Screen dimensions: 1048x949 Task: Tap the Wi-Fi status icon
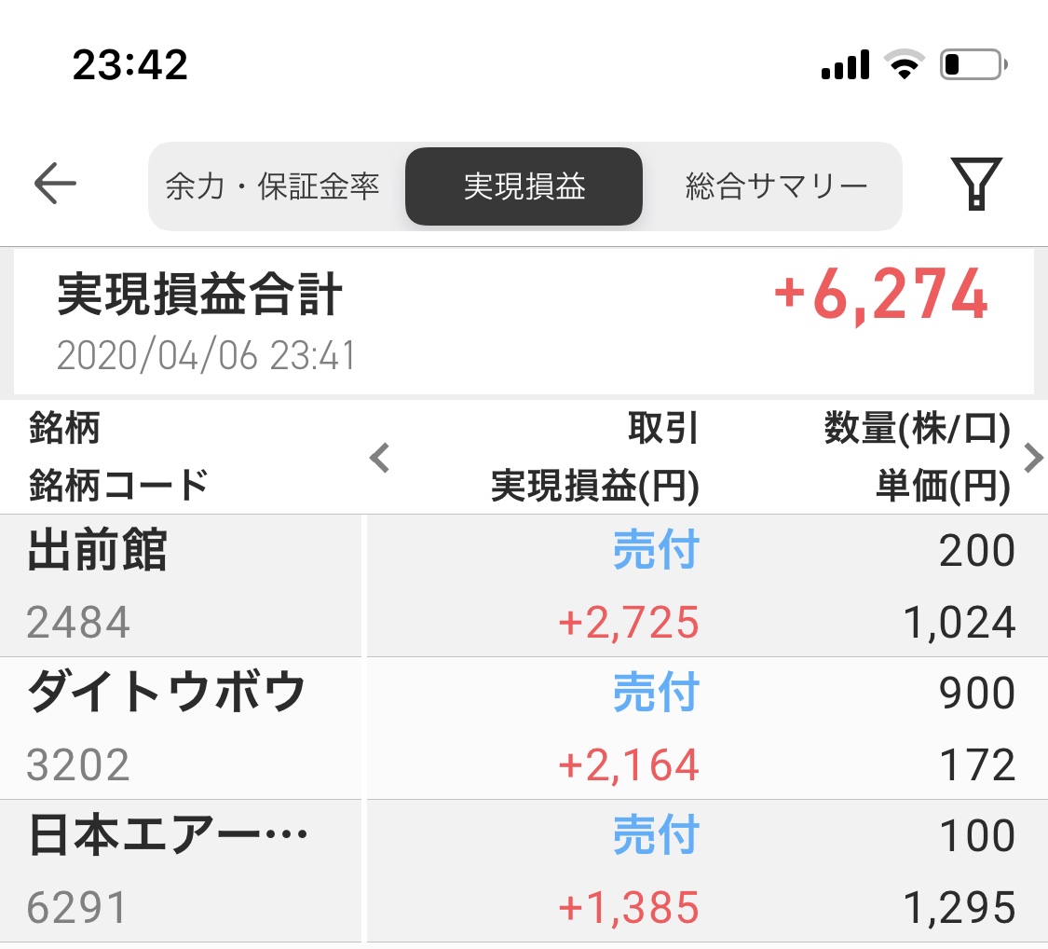point(902,65)
